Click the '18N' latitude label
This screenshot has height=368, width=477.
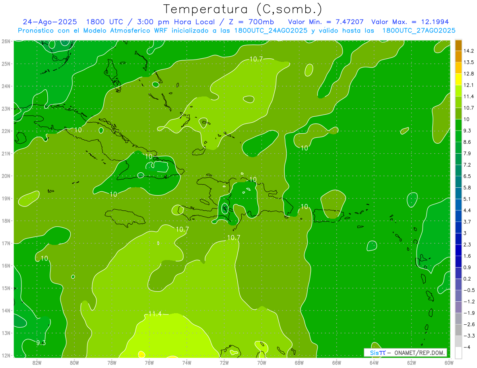pyautogui.click(x=6, y=221)
